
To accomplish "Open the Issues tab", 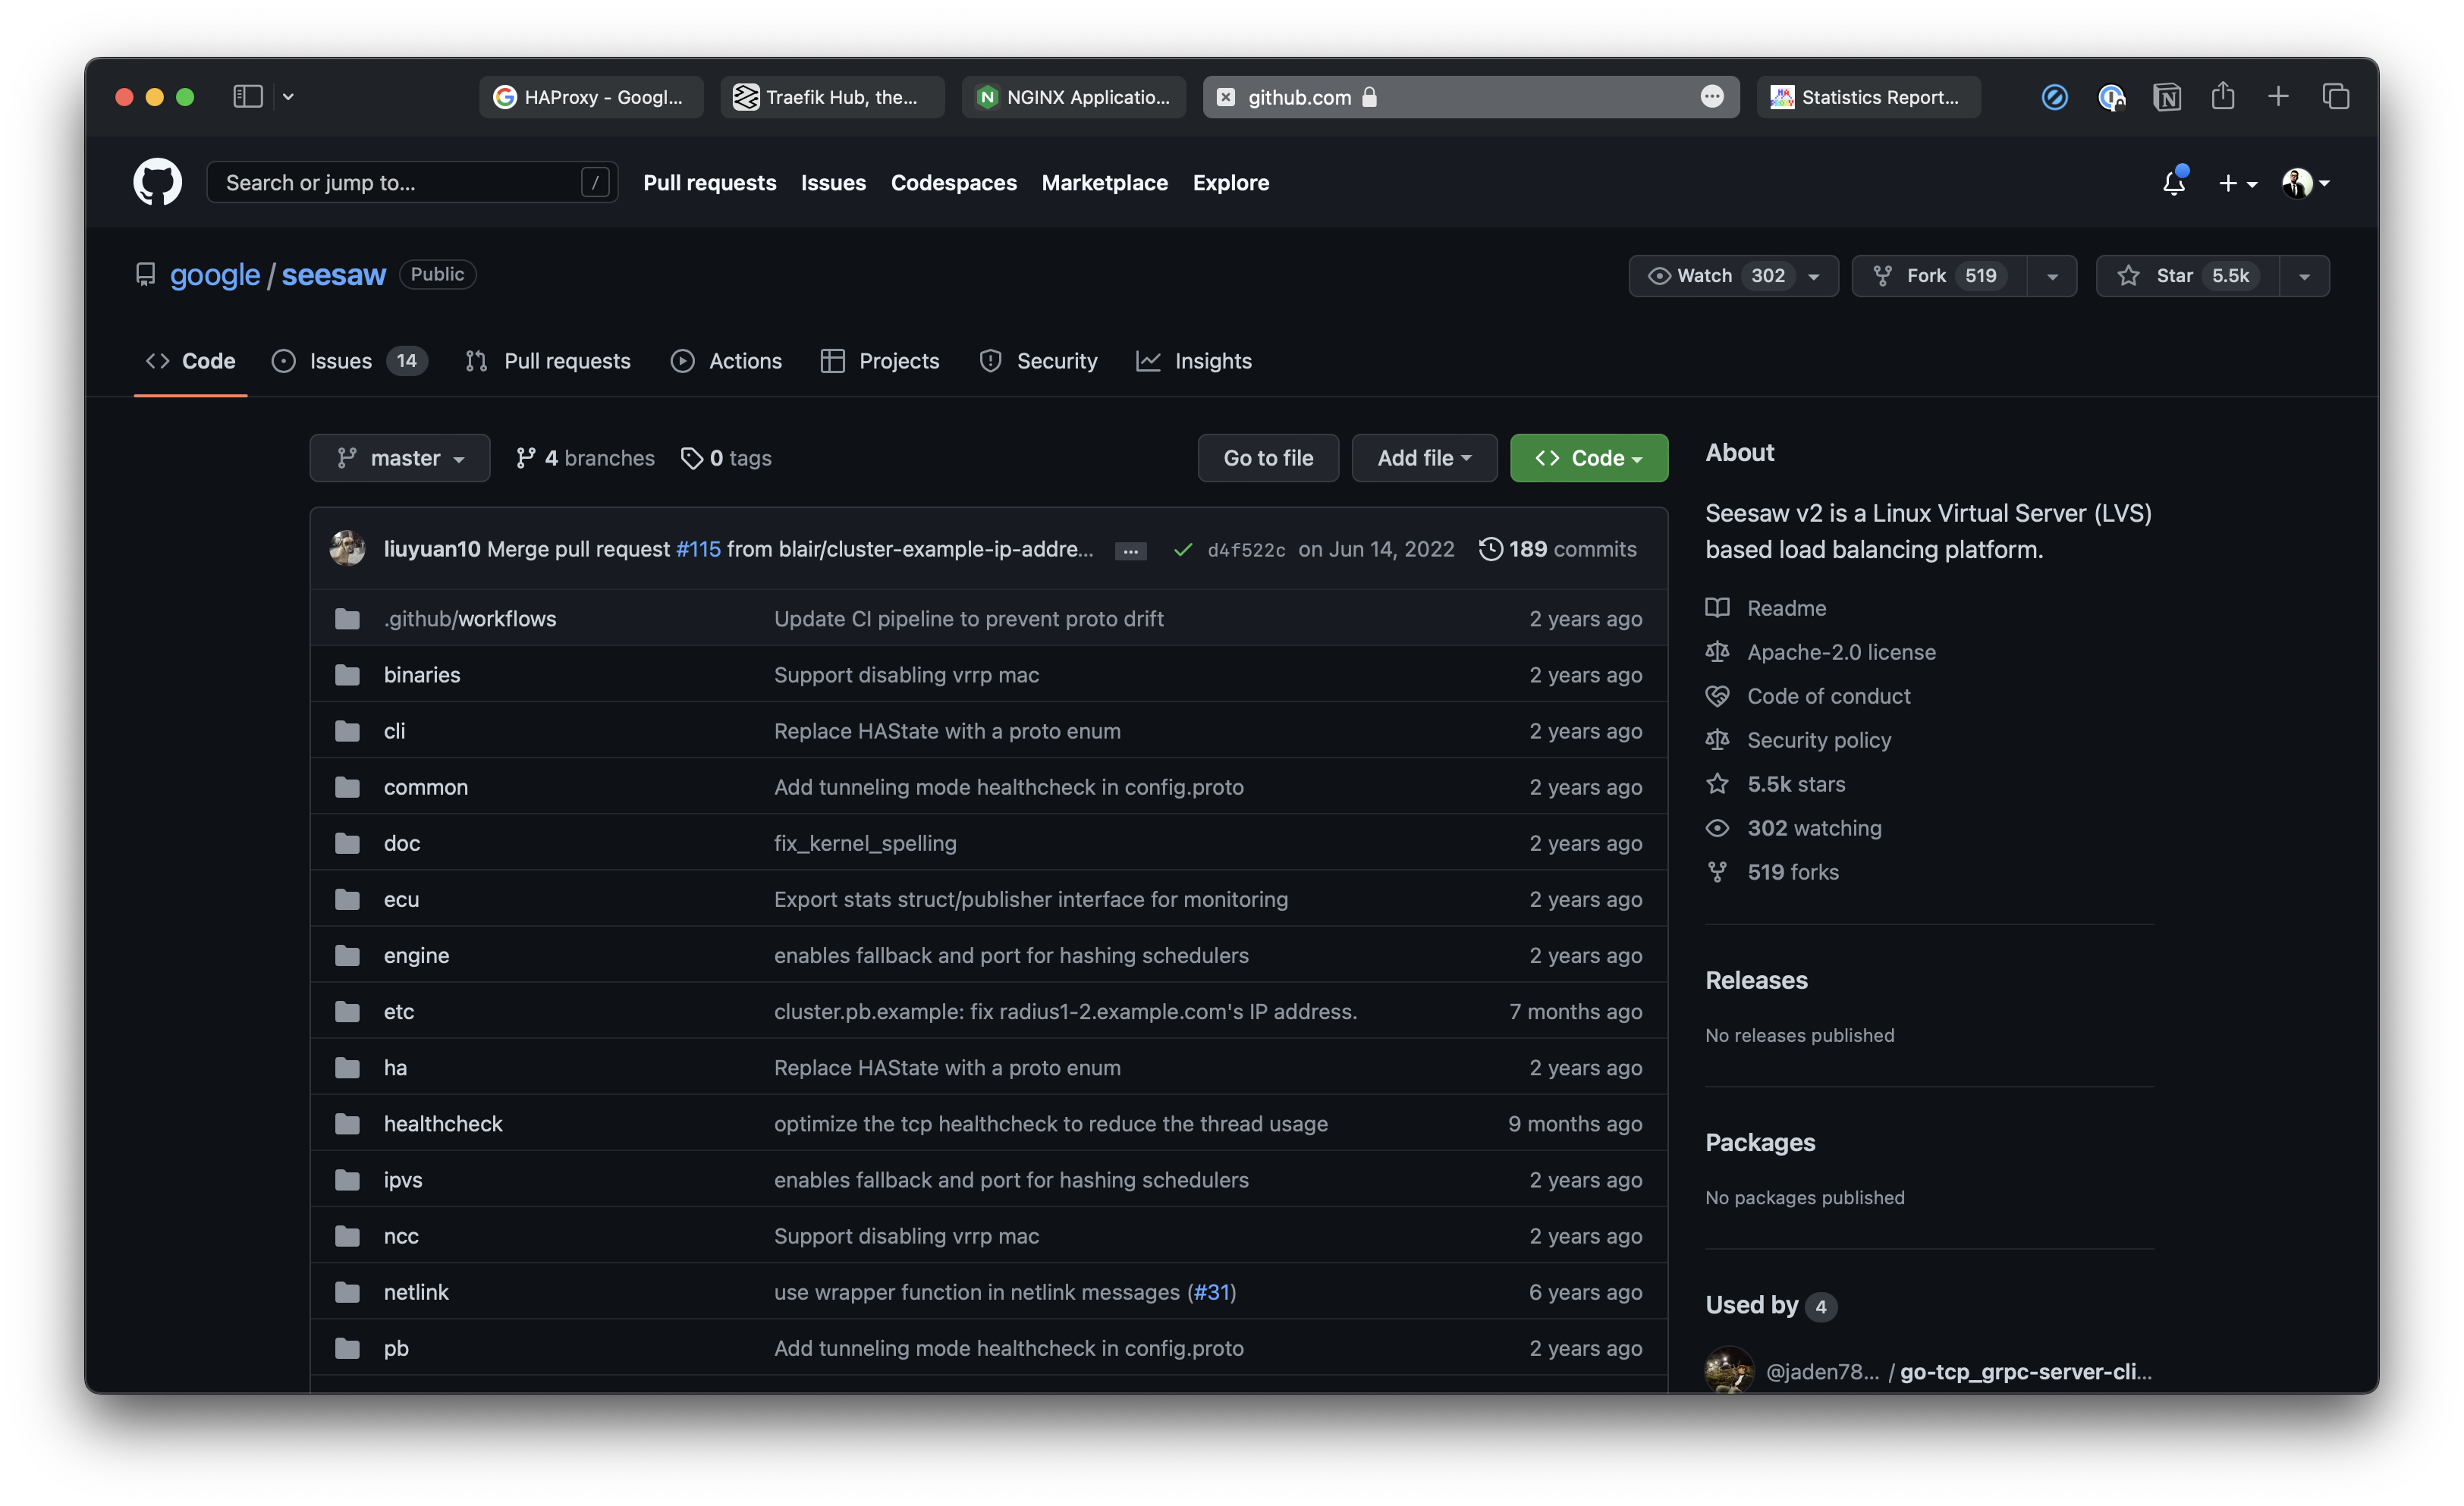I will coord(349,361).
